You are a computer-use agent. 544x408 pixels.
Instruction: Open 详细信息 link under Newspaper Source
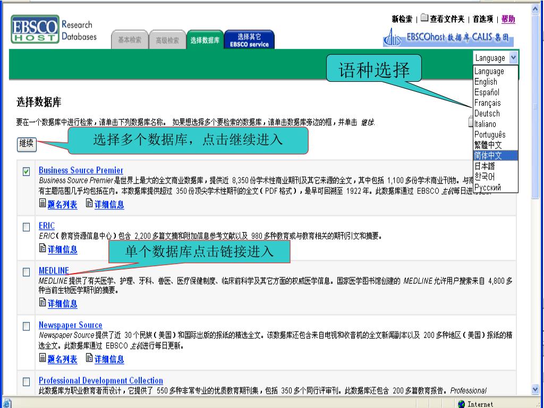coord(109,360)
